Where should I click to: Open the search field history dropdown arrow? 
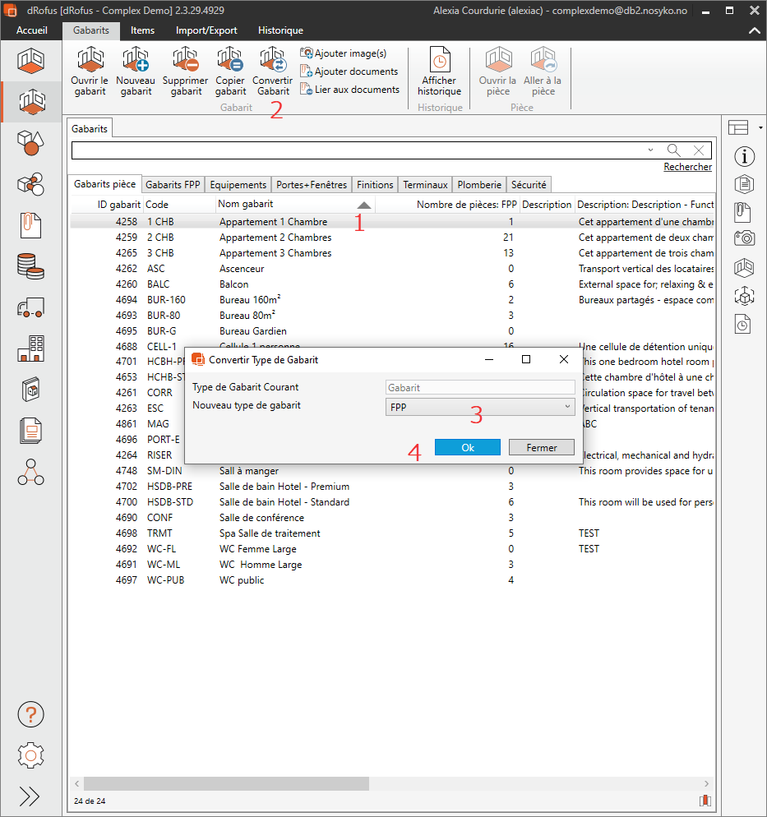pos(650,150)
